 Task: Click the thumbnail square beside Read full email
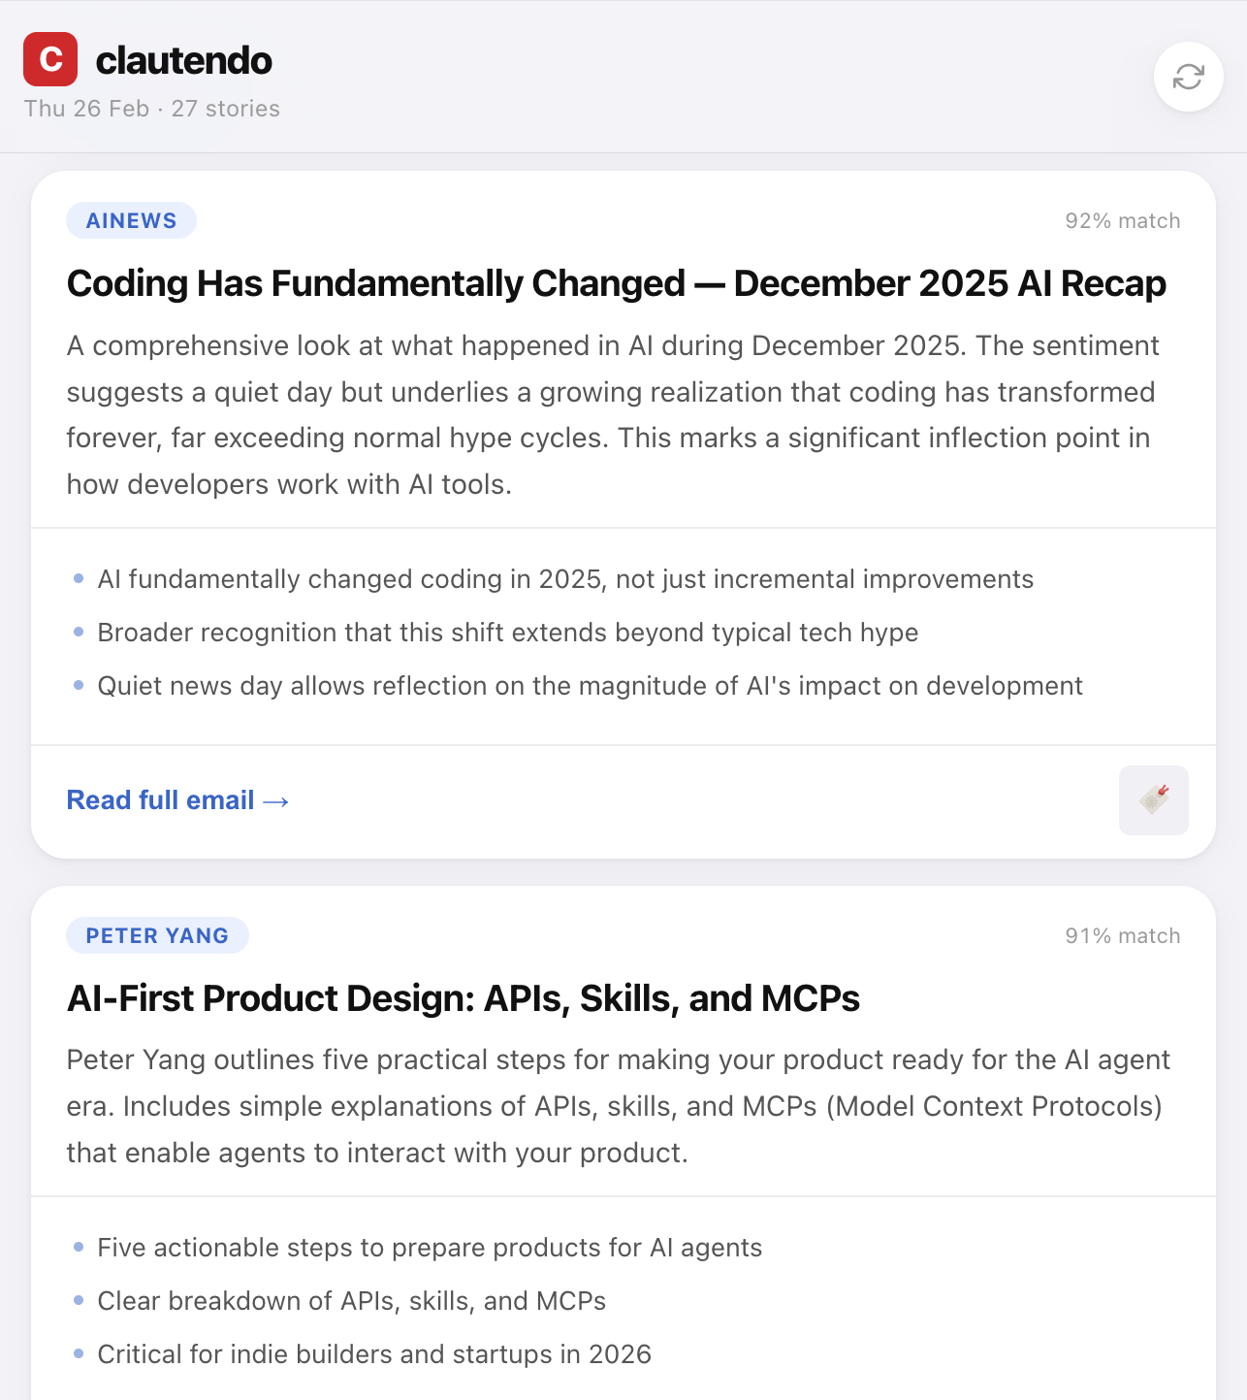click(x=1153, y=799)
